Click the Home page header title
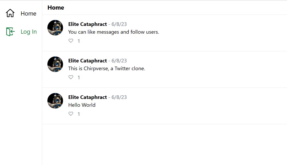Image resolution: width=287 pixels, height=165 pixels. click(x=56, y=8)
